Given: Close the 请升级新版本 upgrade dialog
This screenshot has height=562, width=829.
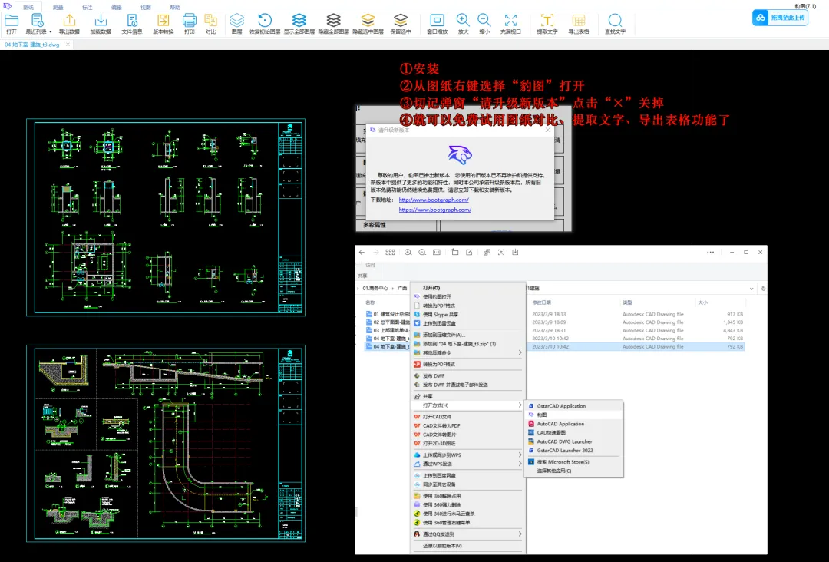Looking at the screenshot, I should coord(547,131).
